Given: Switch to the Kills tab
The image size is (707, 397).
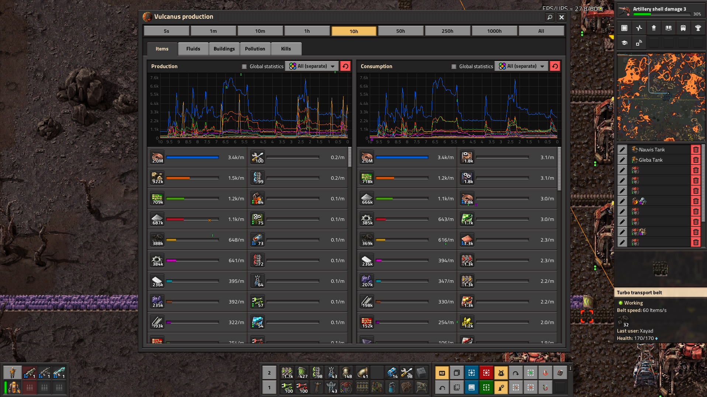Looking at the screenshot, I should [x=286, y=49].
